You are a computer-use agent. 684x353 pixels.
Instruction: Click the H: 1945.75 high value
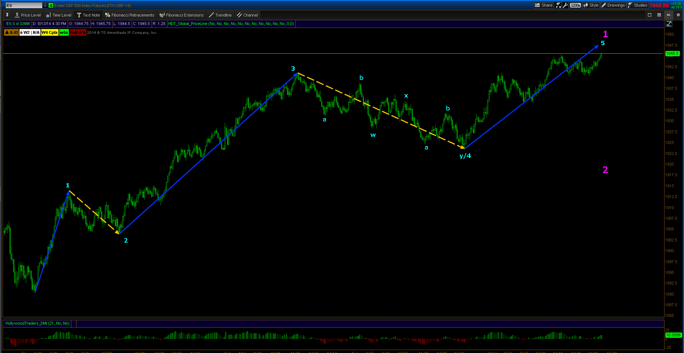click(101, 24)
